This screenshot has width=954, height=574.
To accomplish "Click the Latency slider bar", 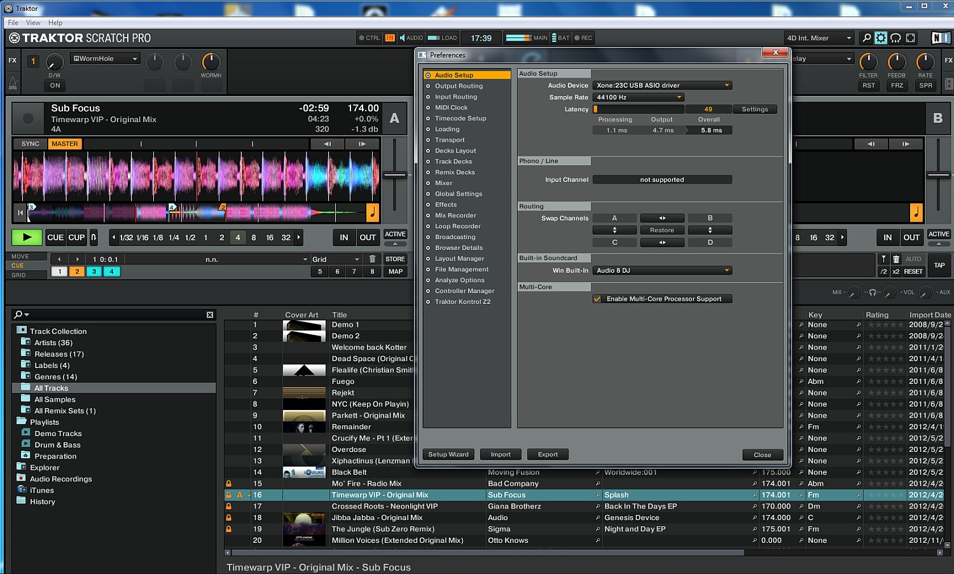I will (x=639, y=109).
